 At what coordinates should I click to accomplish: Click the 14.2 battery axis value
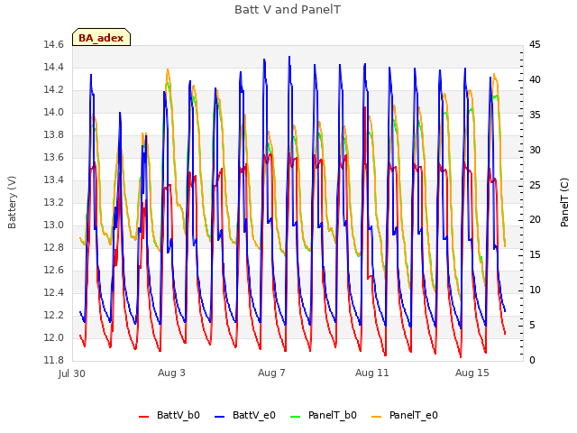click(54, 90)
